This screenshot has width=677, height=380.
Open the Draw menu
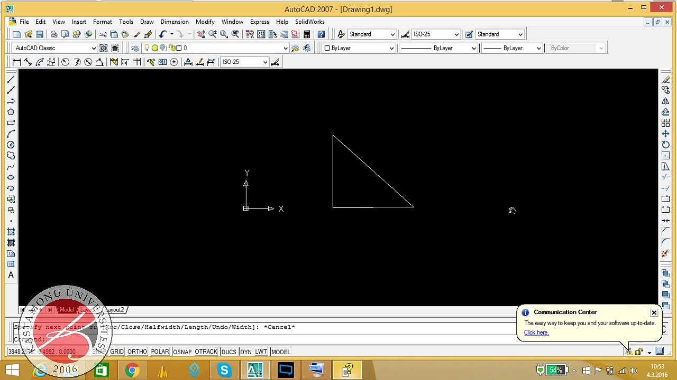(x=147, y=22)
